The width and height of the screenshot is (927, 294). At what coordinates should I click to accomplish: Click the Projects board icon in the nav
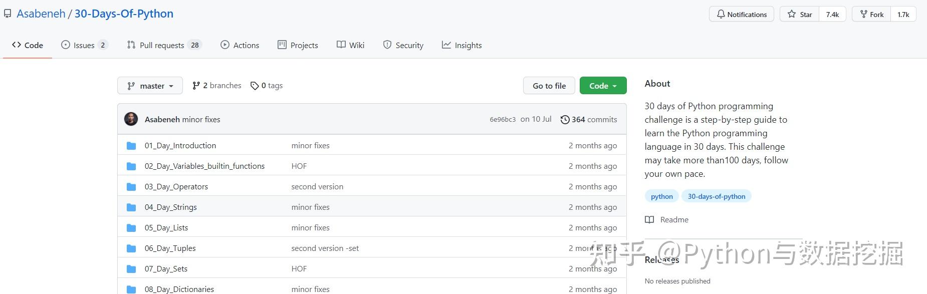pos(282,45)
